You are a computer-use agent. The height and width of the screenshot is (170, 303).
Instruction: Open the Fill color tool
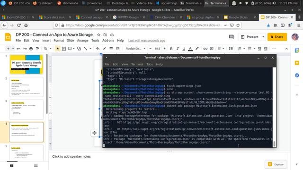click(x=98, y=49)
